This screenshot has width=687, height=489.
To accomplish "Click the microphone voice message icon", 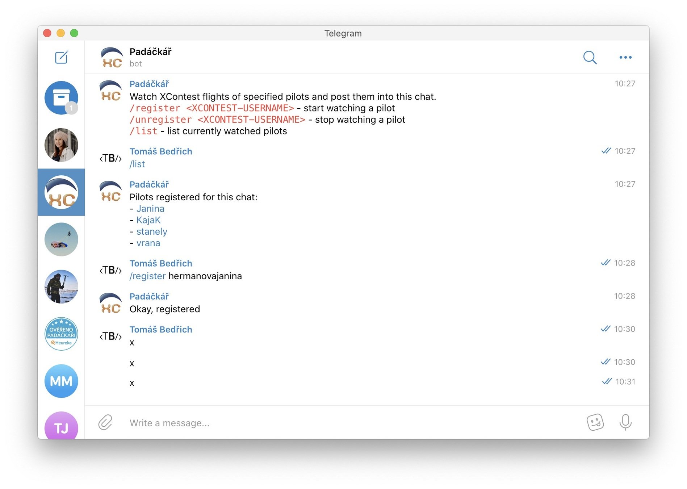I will [x=625, y=422].
